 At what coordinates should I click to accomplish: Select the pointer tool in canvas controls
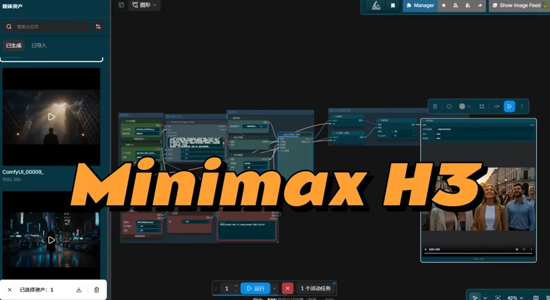click(x=475, y=297)
